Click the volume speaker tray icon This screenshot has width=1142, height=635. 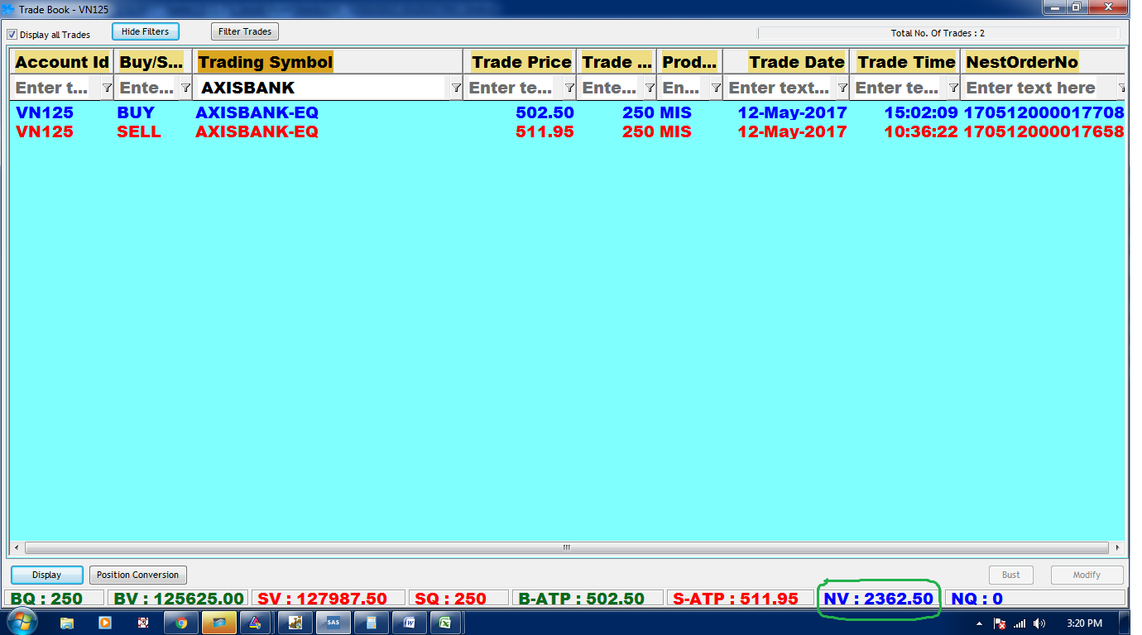(1040, 623)
